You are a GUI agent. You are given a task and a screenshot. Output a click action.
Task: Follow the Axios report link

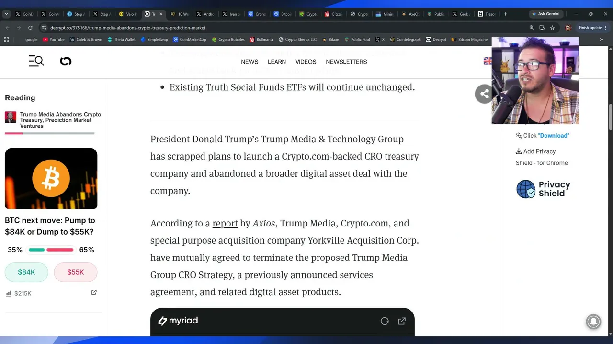tap(225, 223)
